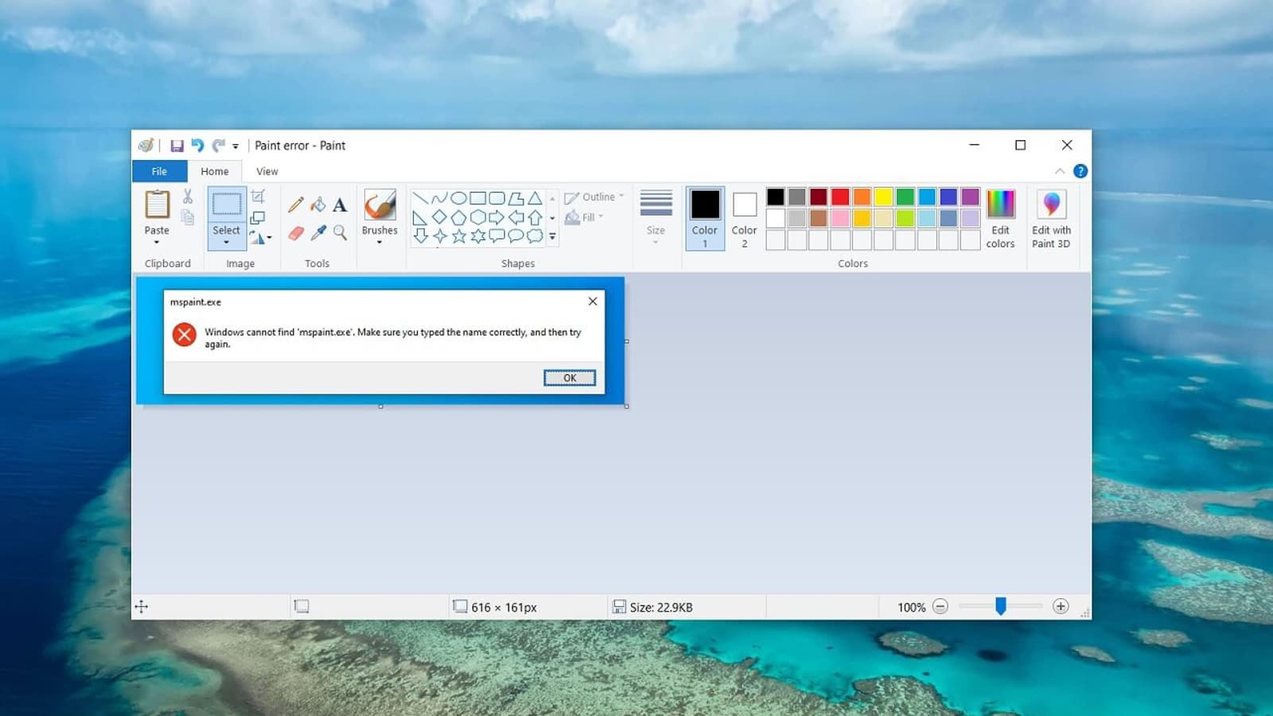Select the Five-point star shape
This screenshot has height=716, width=1273.
click(458, 235)
